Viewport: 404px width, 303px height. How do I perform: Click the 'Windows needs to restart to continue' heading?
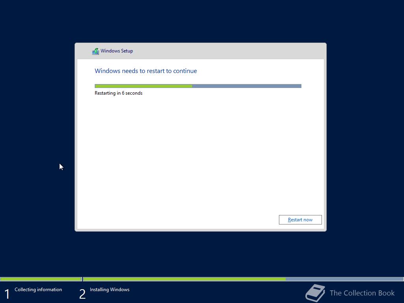[146, 71]
